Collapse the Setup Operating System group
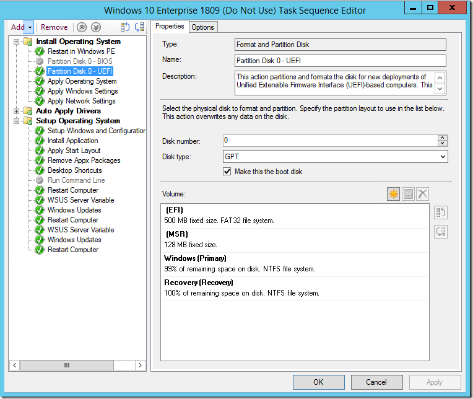 click(x=17, y=121)
